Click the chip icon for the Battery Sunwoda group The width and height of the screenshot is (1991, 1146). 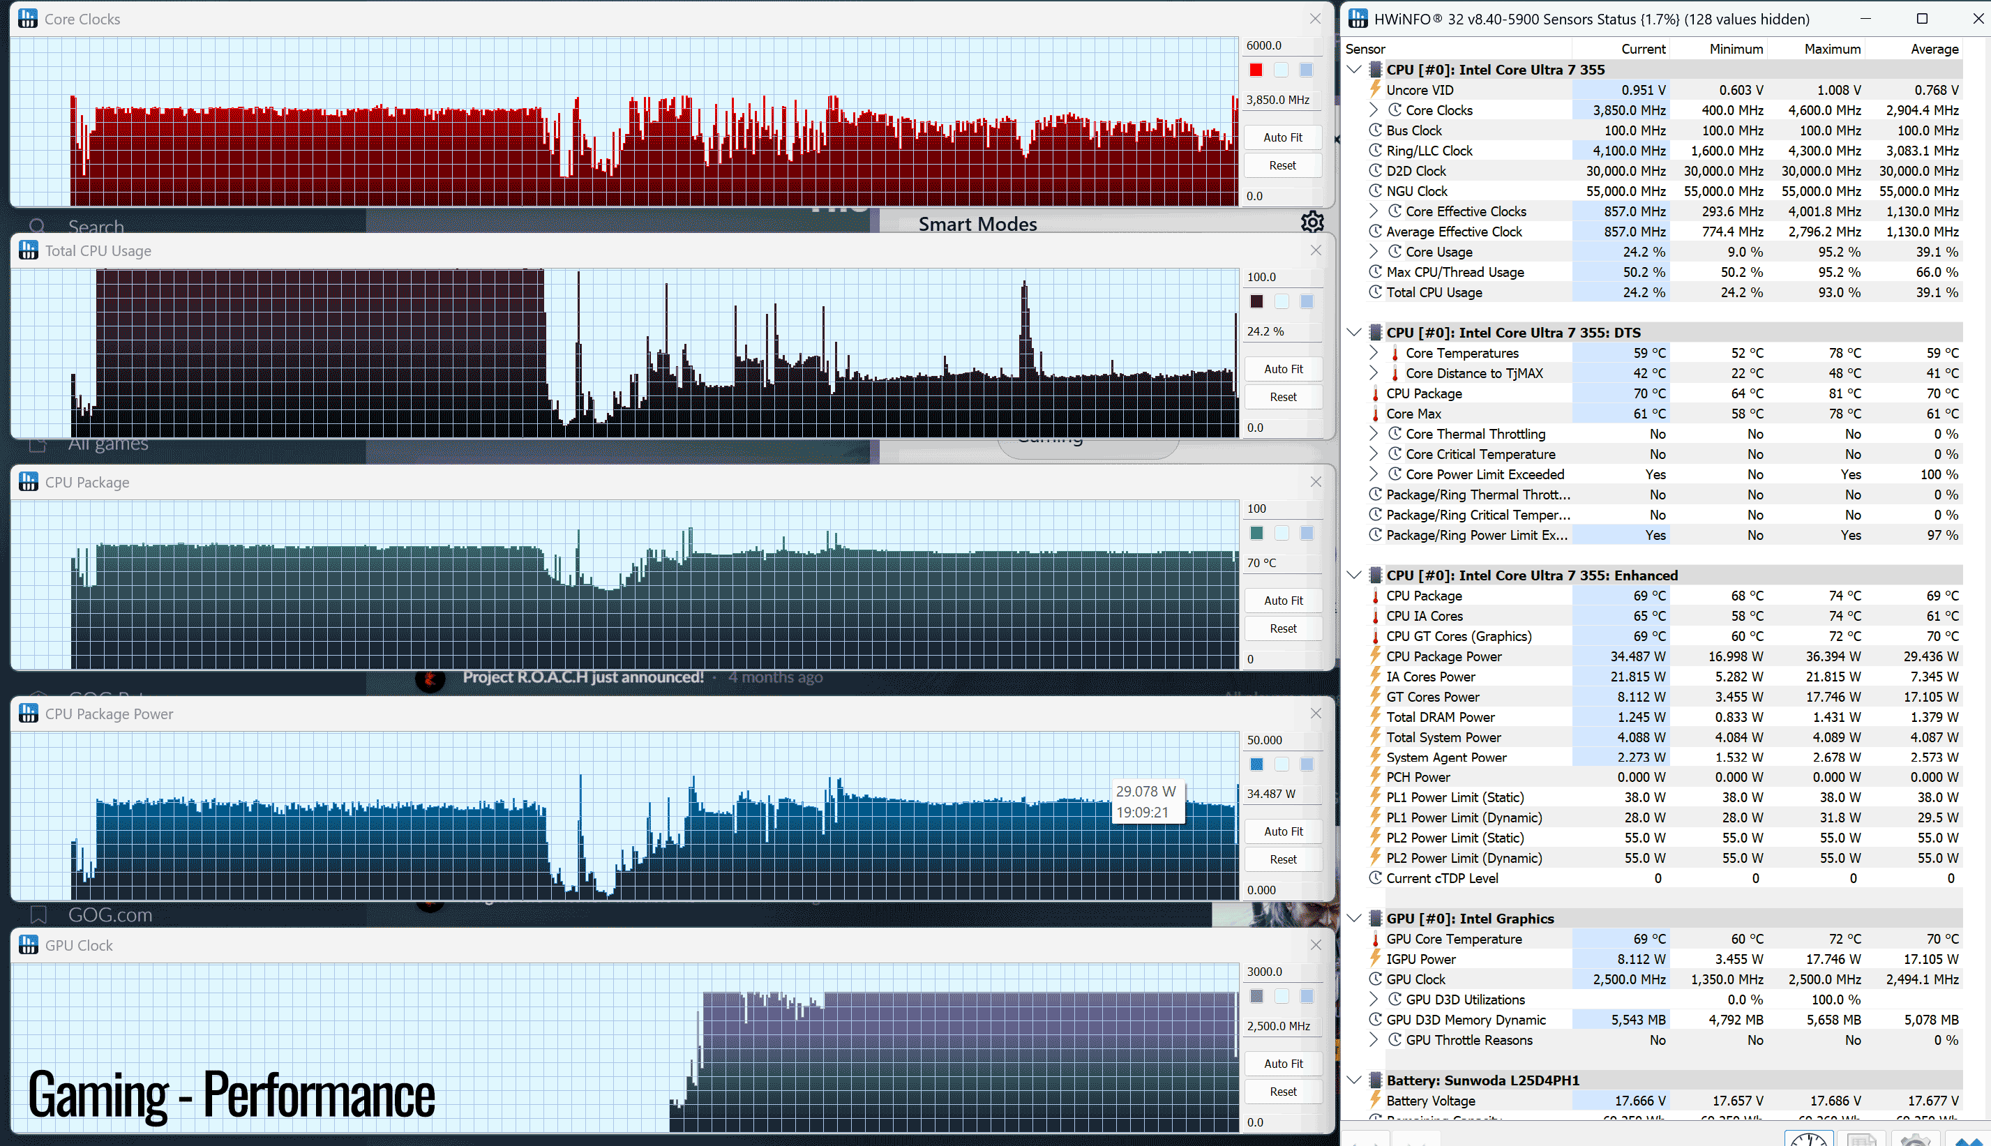point(1376,1080)
